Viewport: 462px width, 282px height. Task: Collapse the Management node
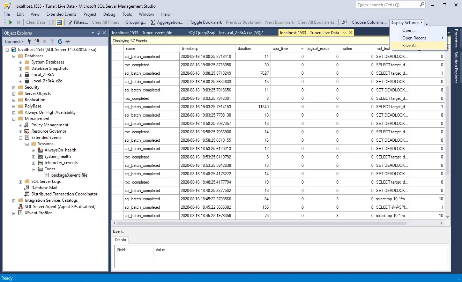[x=14, y=119]
